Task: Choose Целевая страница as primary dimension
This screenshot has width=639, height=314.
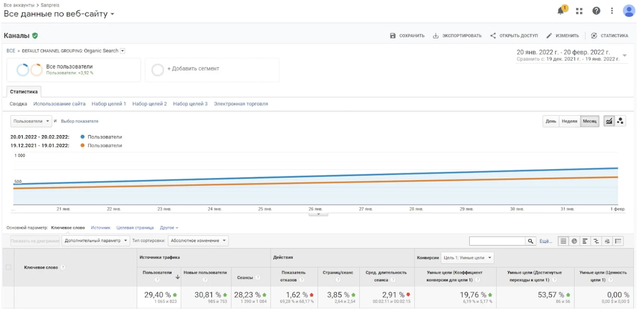Action: tap(135, 228)
